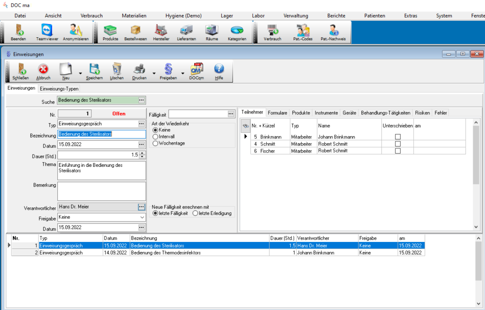
Task: Create a new entry with Neu
Action: pyautogui.click(x=66, y=71)
